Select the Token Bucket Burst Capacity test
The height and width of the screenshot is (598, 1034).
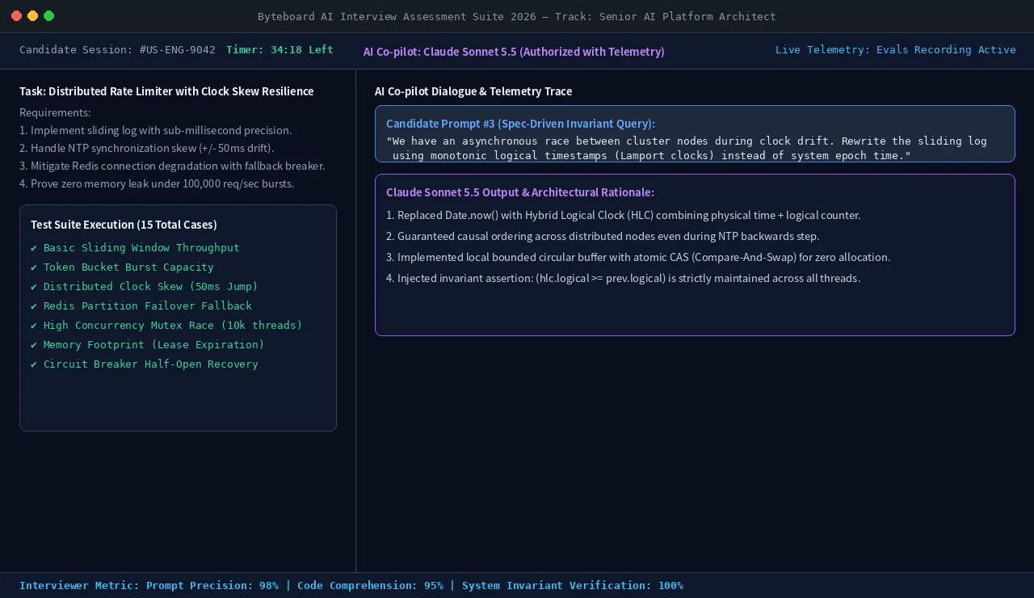(122, 267)
